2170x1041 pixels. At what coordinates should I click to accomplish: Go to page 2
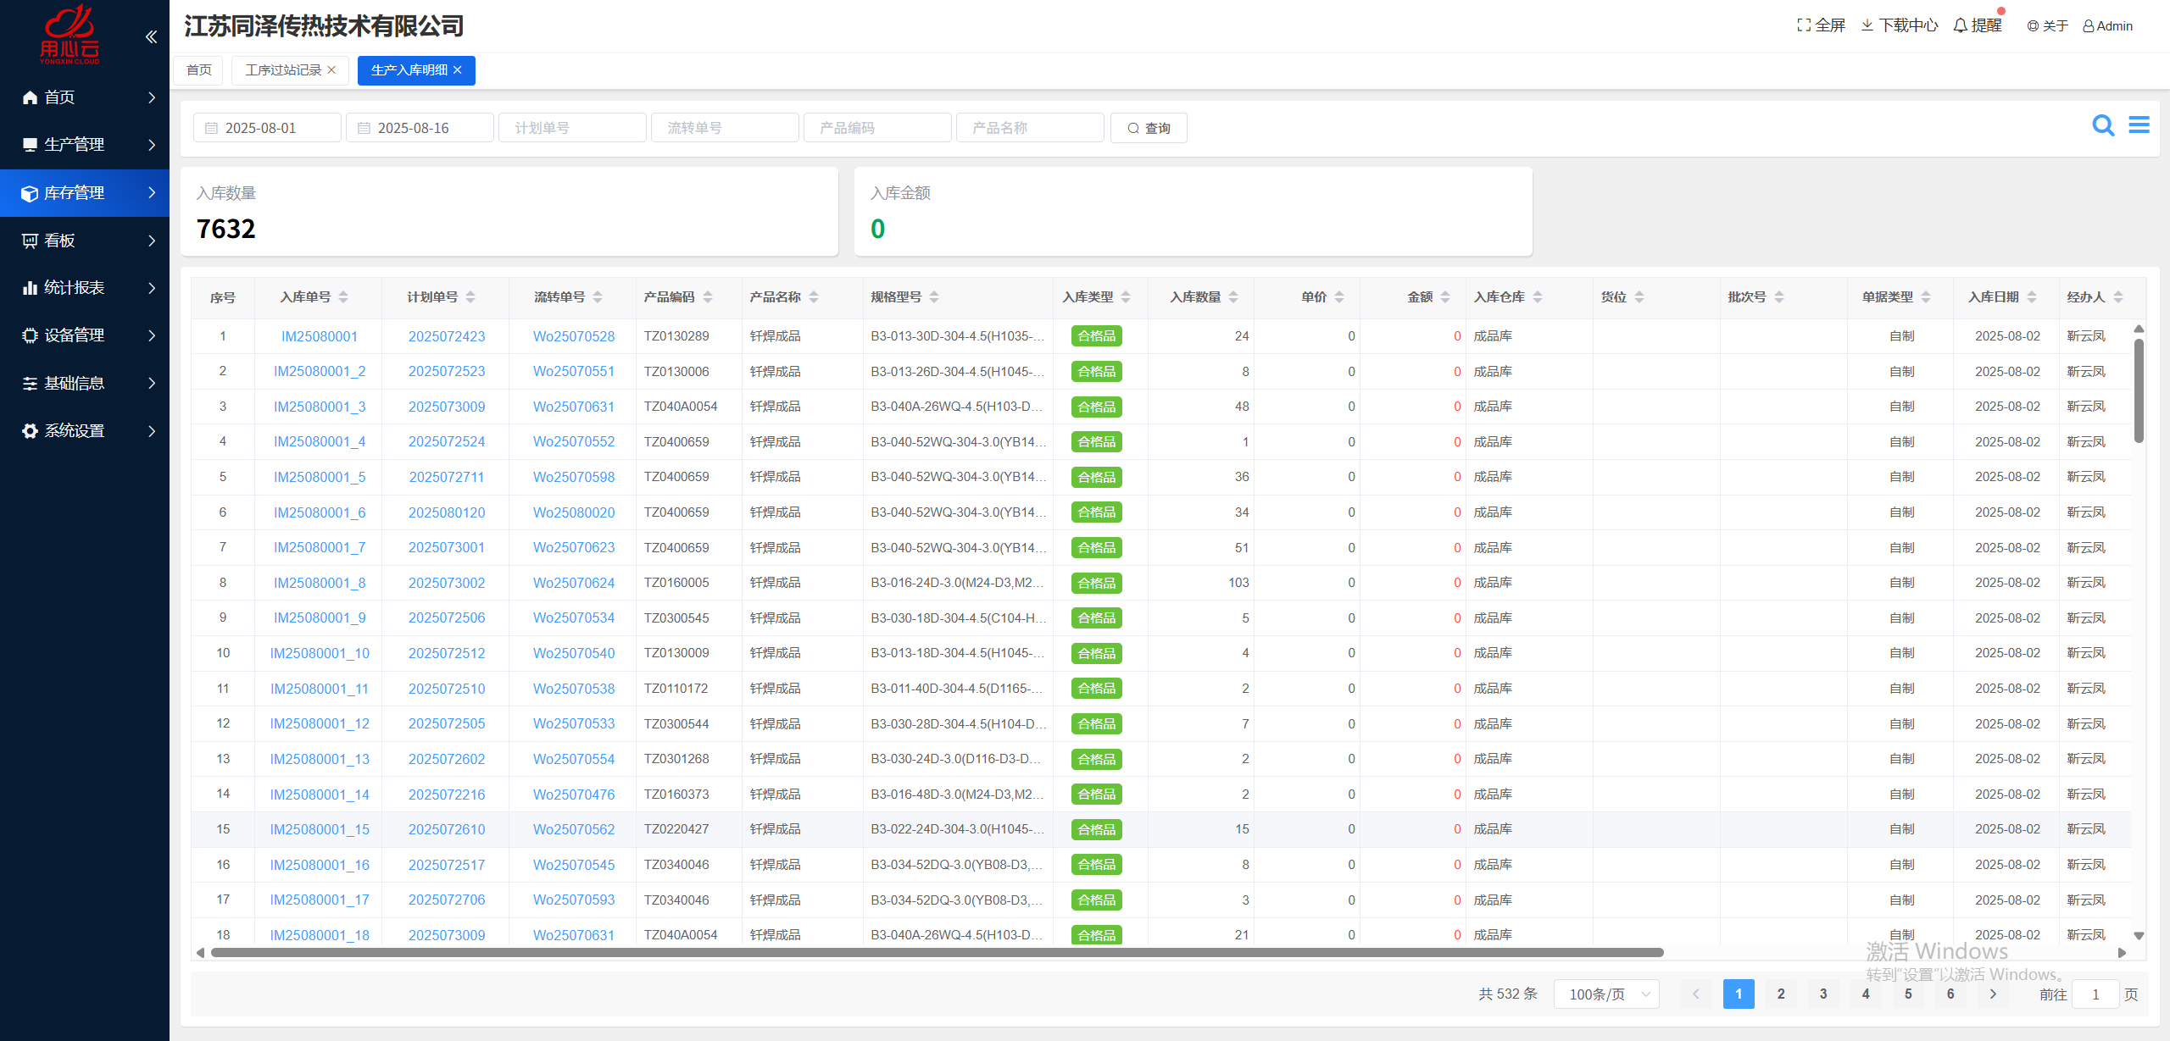pos(1781,994)
